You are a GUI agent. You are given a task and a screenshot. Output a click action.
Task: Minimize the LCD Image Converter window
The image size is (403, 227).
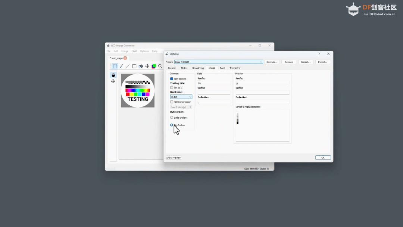(x=250, y=46)
